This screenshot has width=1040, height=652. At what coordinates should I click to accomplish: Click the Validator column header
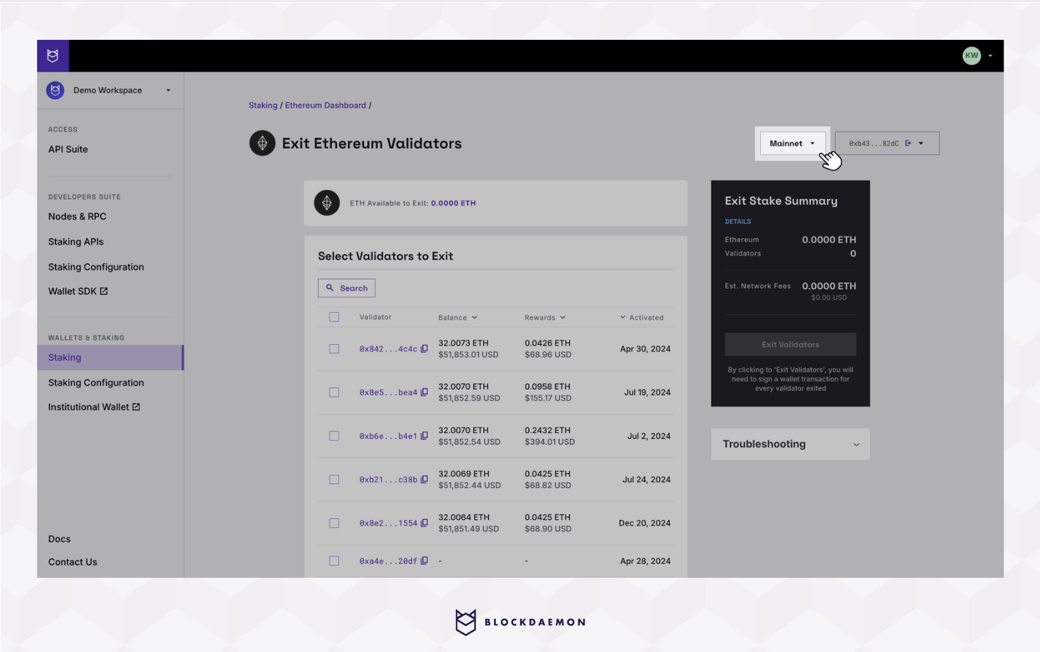(375, 317)
